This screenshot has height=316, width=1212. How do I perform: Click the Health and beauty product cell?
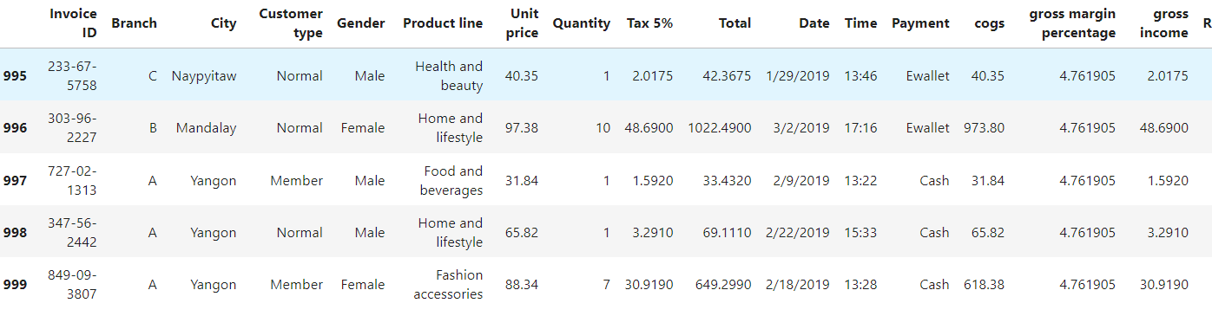449,75
